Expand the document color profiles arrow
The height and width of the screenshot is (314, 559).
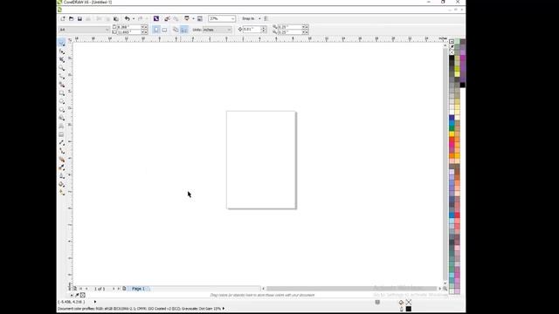coord(224,309)
